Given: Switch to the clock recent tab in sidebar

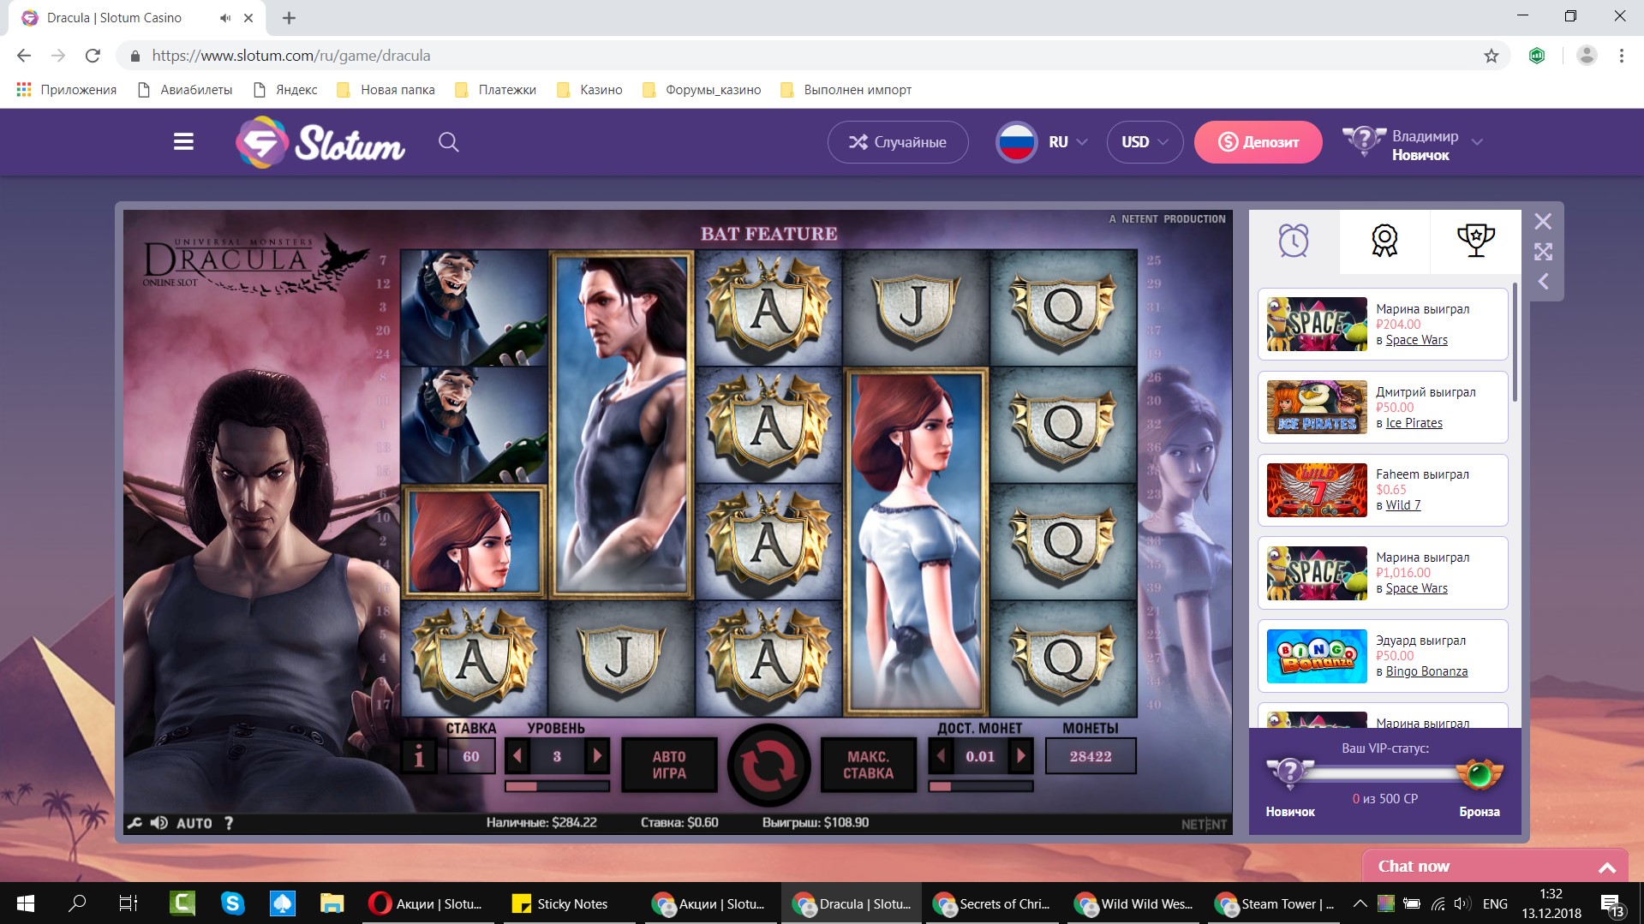Looking at the screenshot, I should coord(1294,241).
